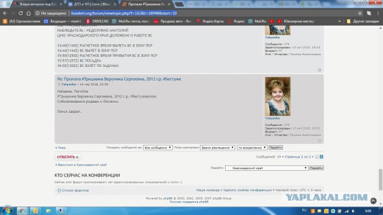Open the 'Время размещения' sort dropdown

pos(217,148)
